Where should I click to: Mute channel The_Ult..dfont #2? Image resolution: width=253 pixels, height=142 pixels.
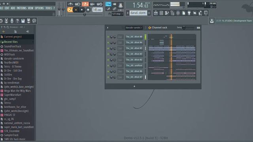pyautogui.click(x=108, y=60)
